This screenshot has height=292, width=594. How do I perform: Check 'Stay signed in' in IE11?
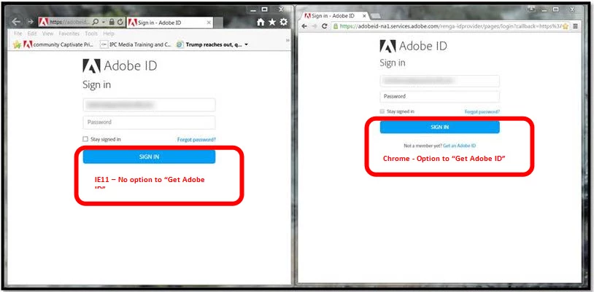click(85, 139)
